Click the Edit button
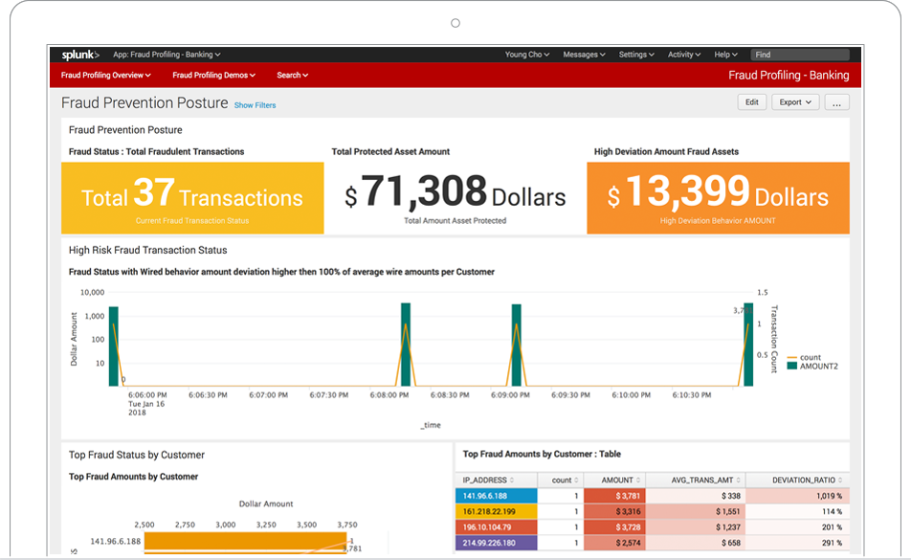911x560 pixels. pos(752,102)
